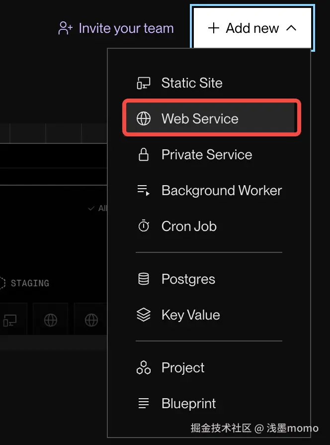
Task: Select Background Worker from the menu
Action: pos(222,191)
